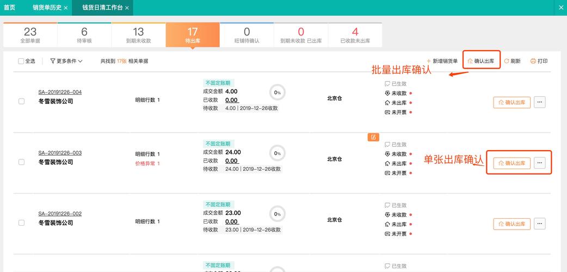Click 未收款 status icon of SA-20191226-002

(387, 215)
